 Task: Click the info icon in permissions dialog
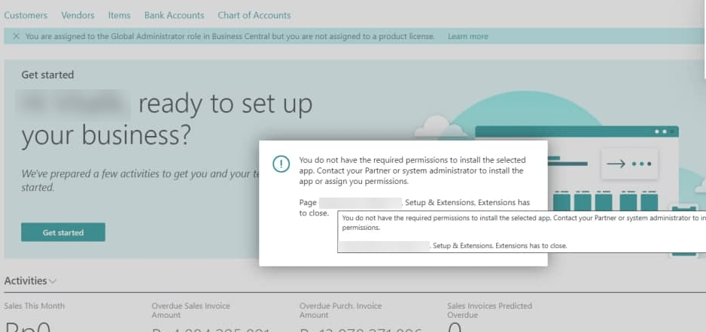coord(281,164)
